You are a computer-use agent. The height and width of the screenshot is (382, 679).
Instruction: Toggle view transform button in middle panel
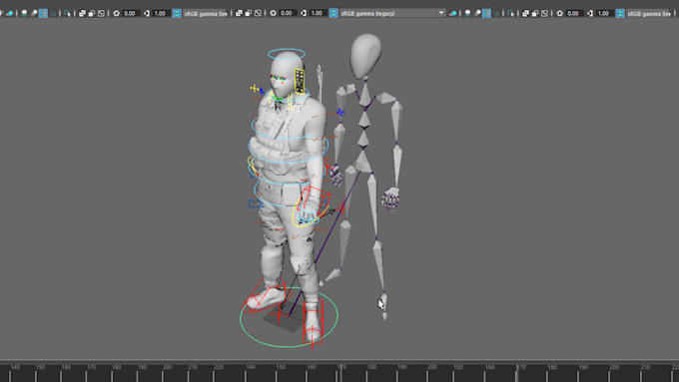tap(334, 13)
